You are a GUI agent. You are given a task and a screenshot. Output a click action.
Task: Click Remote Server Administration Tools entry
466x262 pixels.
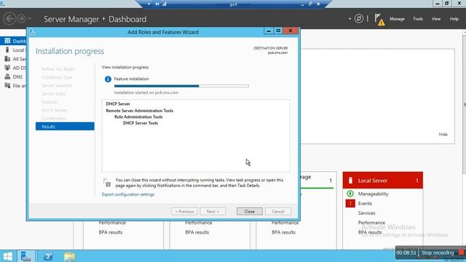pos(140,111)
